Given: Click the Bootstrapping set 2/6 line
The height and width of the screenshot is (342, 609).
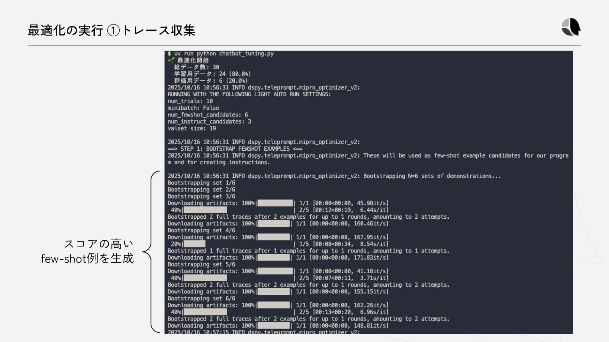Looking at the screenshot, I should [201, 189].
